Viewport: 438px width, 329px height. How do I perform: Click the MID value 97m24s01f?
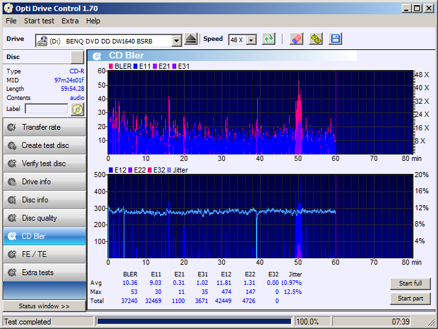tap(69, 80)
